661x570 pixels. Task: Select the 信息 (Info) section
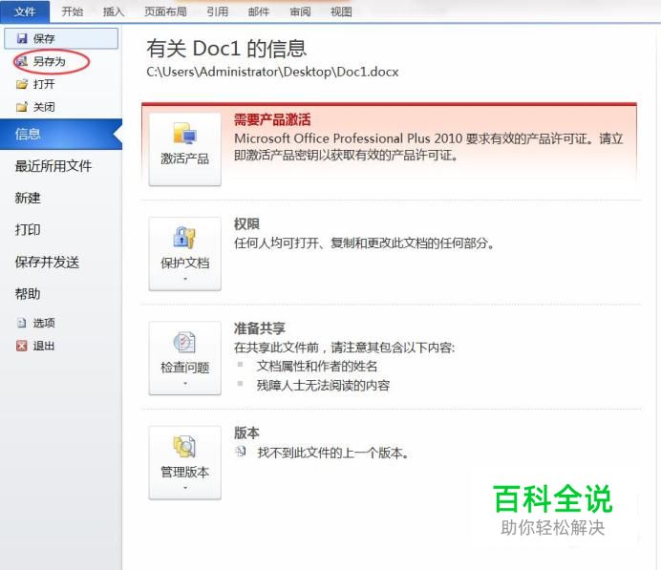[x=61, y=134]
